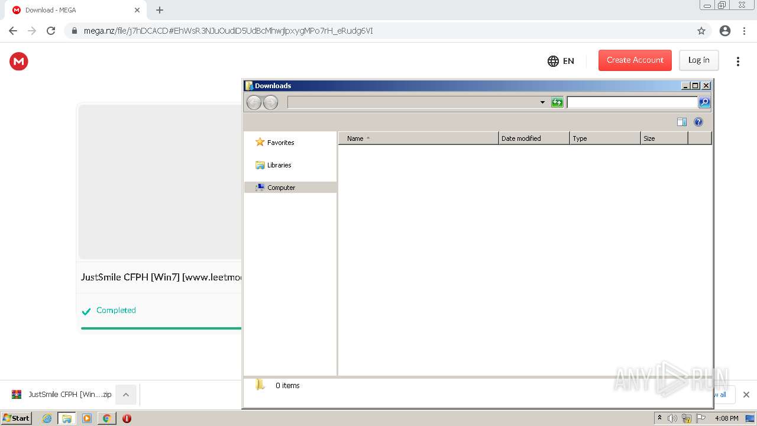This screenshot has width=757, height=426.
Task: Expand download item options chevron
Action: tap(126, 395)
